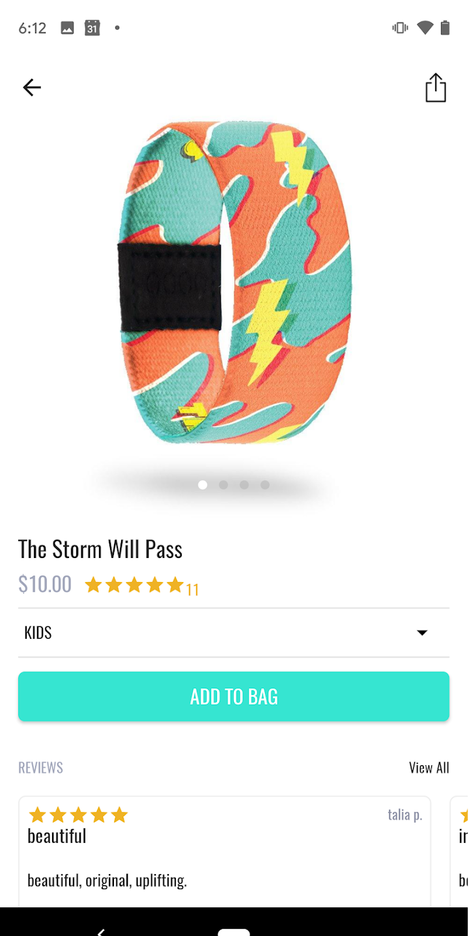Tap the gold product rating stars
Image resolution: width=469 pixels, height=936 pixels.
(x=134, y=585)
